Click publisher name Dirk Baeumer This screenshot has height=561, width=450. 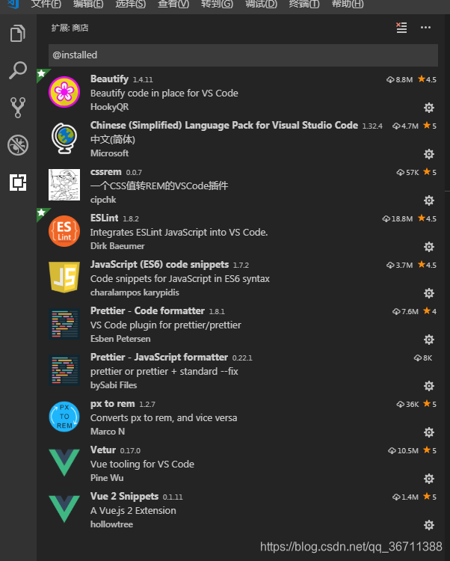117,246
